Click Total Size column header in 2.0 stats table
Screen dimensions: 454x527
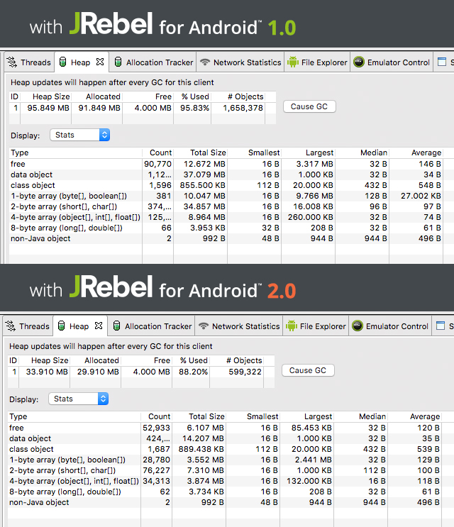[199, 416]
